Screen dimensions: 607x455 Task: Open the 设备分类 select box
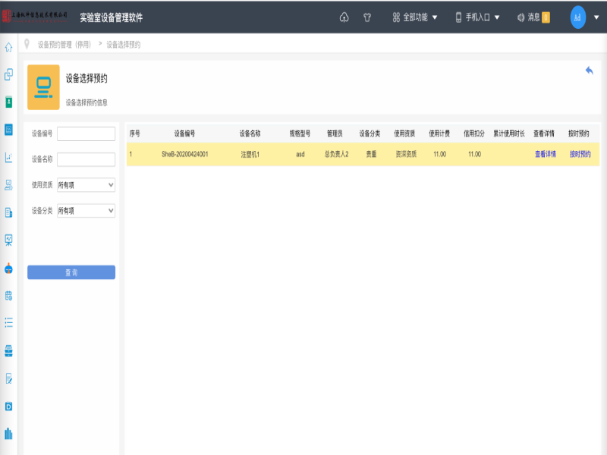pyautogui.click(x=86, y=211)
